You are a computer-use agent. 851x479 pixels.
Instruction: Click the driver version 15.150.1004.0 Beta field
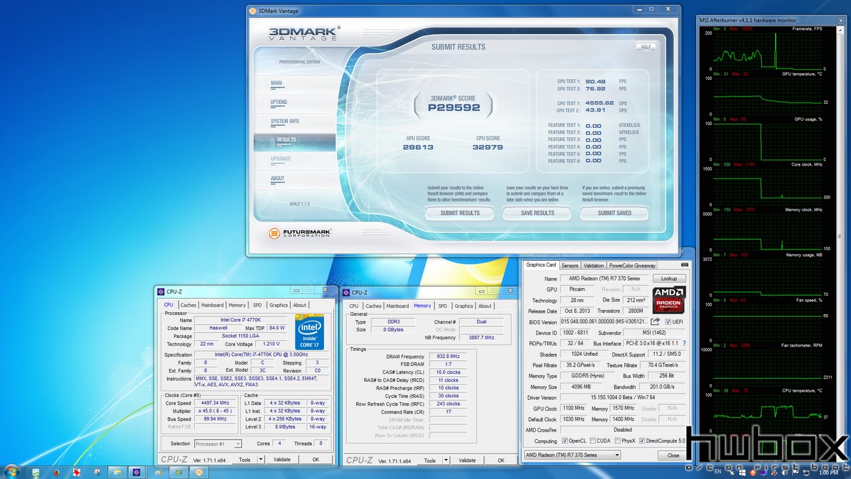(622, 398)
